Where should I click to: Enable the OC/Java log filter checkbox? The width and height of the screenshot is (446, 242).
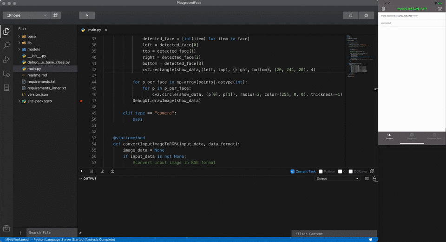coord(350,172)
